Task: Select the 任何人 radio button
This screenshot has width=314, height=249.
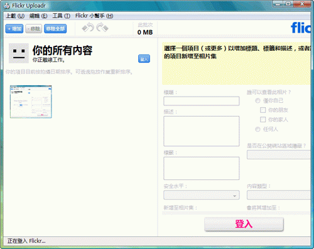Action: (257, 129)
